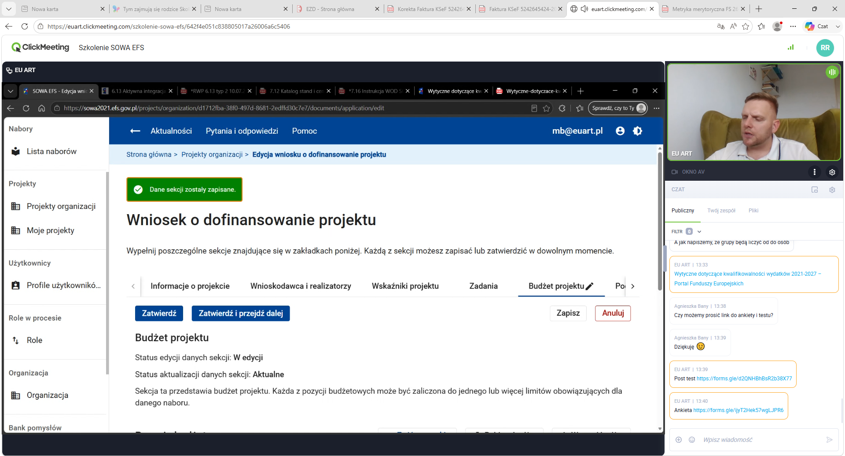Open the outer browser's Settings and more menu
The width and height of the screenshot is (845, 456).
(793, 26)
